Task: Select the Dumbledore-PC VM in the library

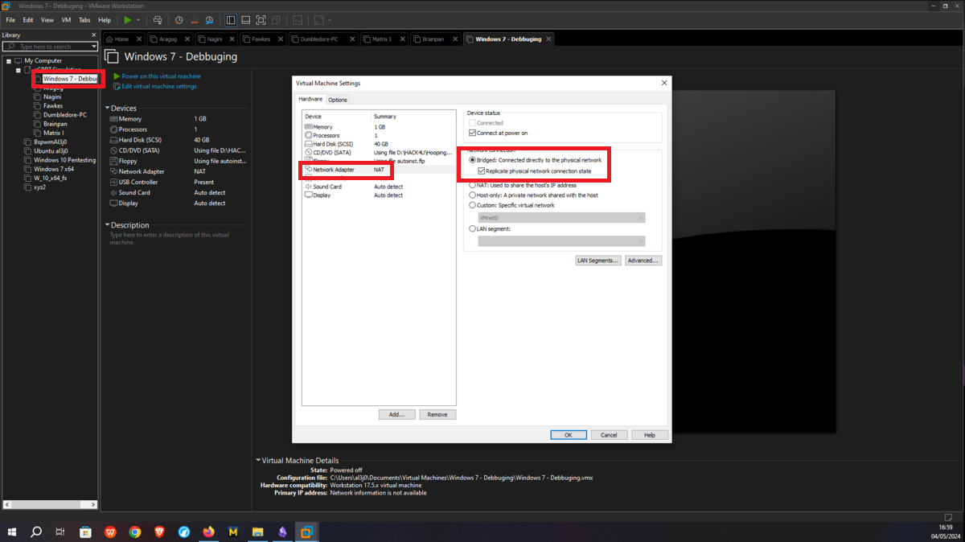Action: point(64,115)
